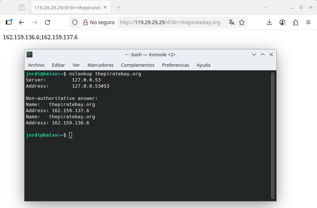
Task: Expand the list all tabs chevron
Action: click(x=265, y=7)
